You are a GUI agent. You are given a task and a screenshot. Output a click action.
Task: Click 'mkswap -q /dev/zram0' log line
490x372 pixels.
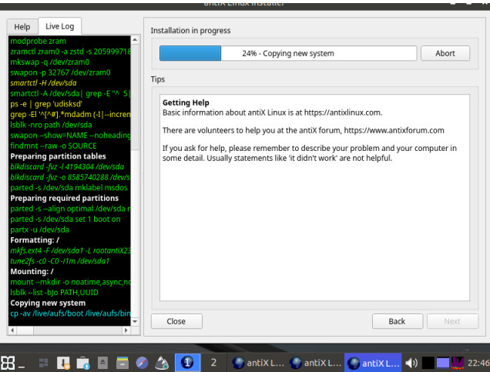[x=49, y=62]
